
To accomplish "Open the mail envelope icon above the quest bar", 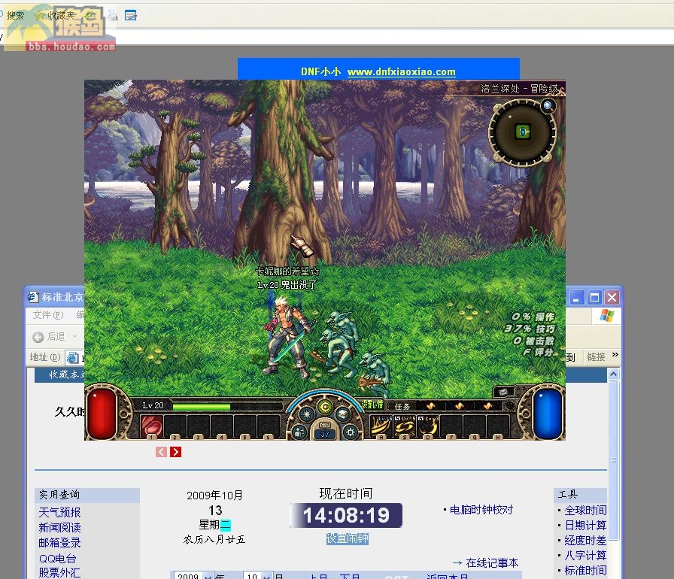I will [x=504, y=391].
